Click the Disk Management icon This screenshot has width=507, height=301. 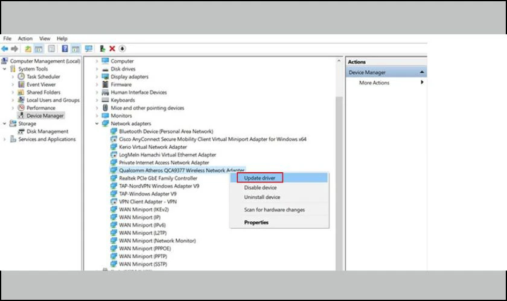coord(21,131)
